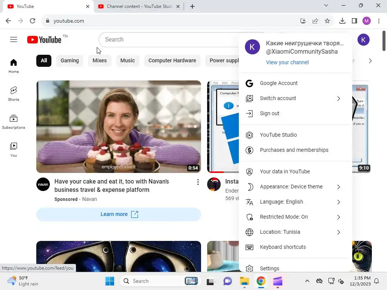Open Your data in YouTube

(x=295, y=171)
